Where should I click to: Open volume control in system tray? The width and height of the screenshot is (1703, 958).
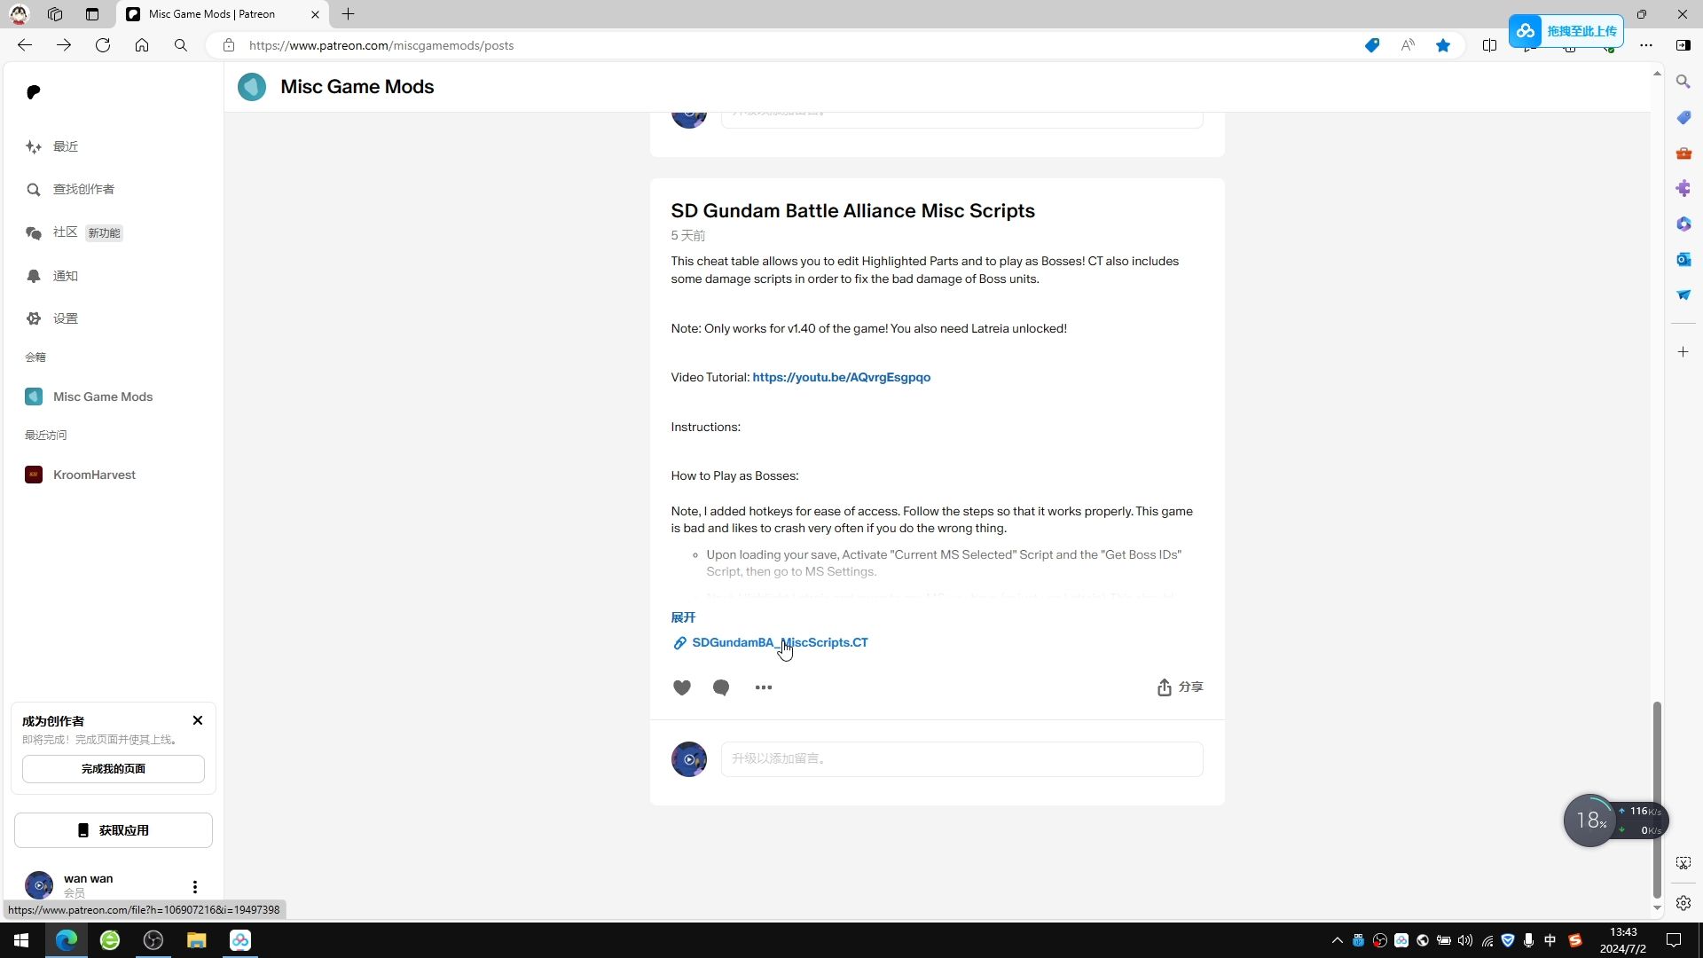pyautogui.click(x=1465, y=941)
